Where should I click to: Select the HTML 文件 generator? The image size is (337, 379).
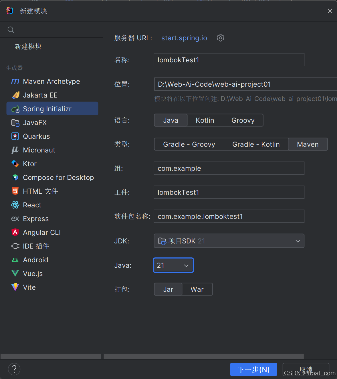[52, 191]
